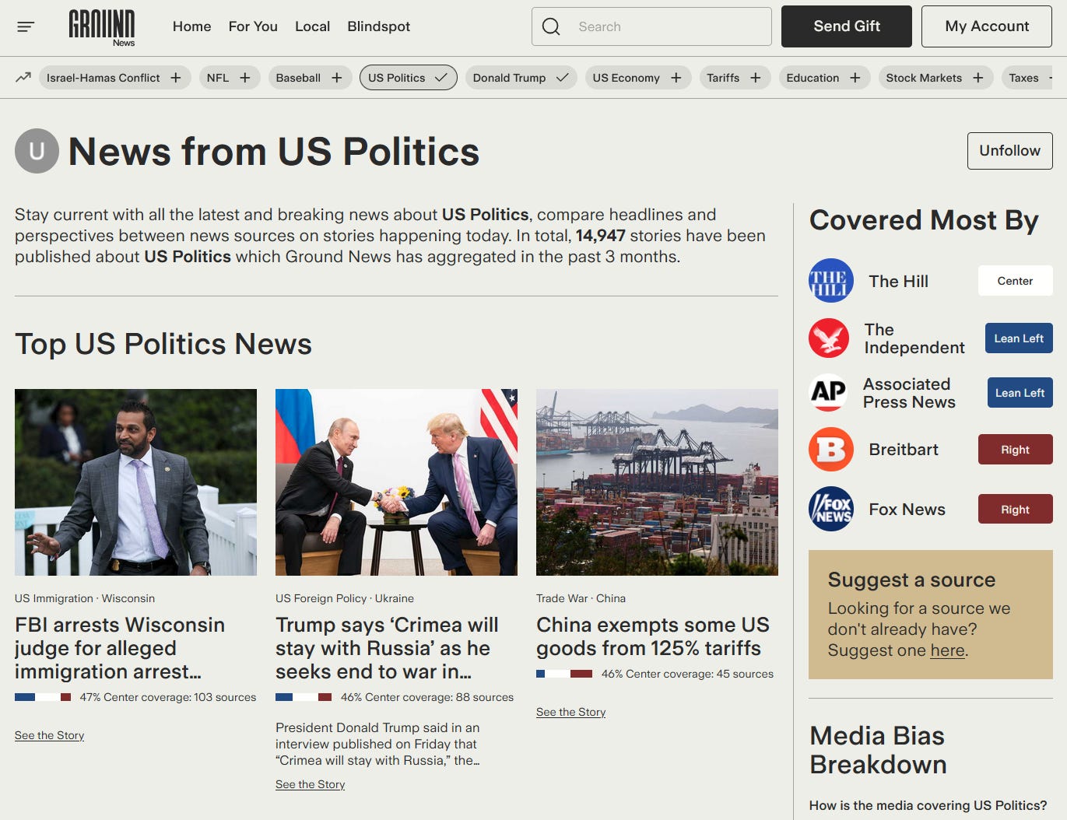Click the Fox News source name
Viewport: 1067px width, 820px height.
pos(907,510)
